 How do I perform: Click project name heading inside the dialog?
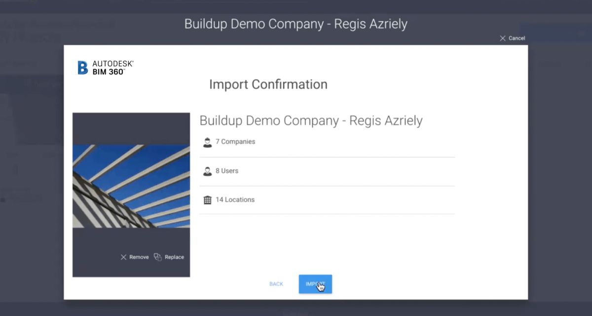311,121
